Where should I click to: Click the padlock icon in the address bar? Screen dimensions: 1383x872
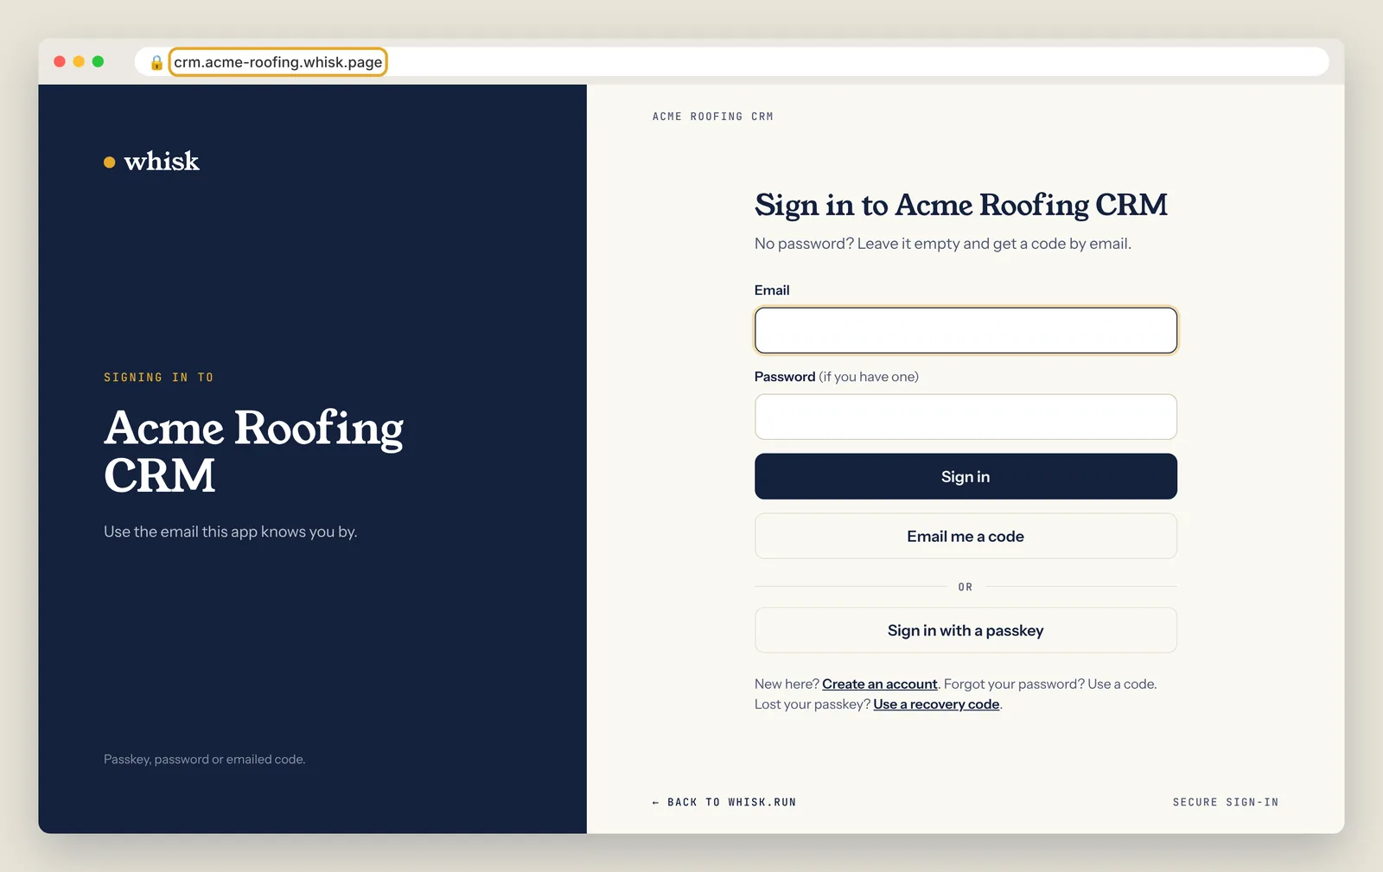pyautogui.click(x=156, y=62)
